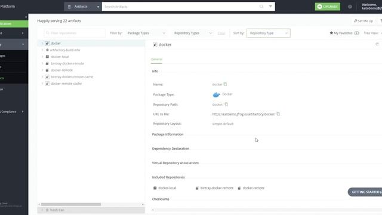Image resolution: width=382 pixels, height=215 pixels.
Task: Open included repository bintray-docker-remote link
Action: pyautogui.click(x=217, y=188)
